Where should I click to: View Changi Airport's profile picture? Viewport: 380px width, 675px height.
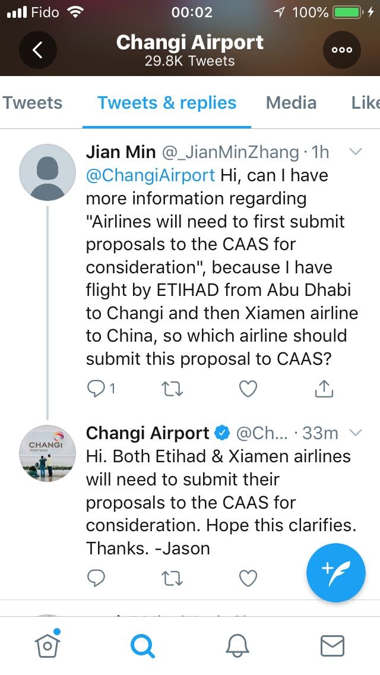tap(49, 453)
